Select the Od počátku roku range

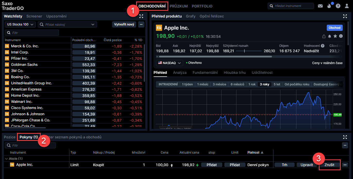[297, 84]
